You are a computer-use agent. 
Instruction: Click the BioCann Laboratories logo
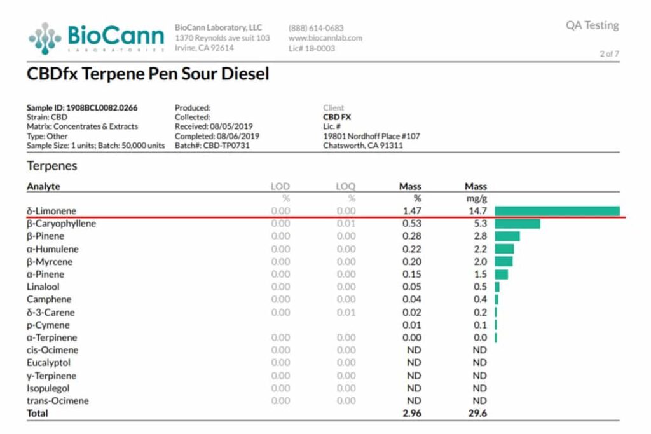[x=97, y=38]
